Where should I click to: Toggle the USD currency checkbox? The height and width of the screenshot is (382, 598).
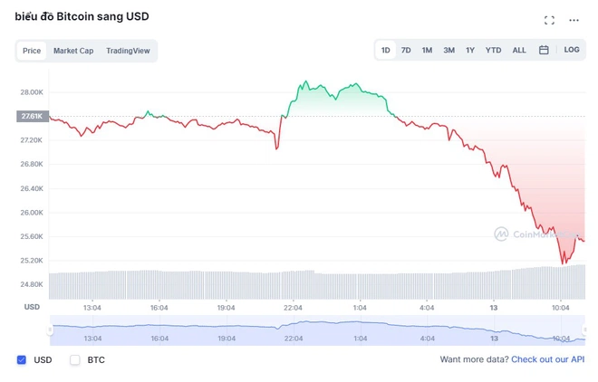click(22, 360)
